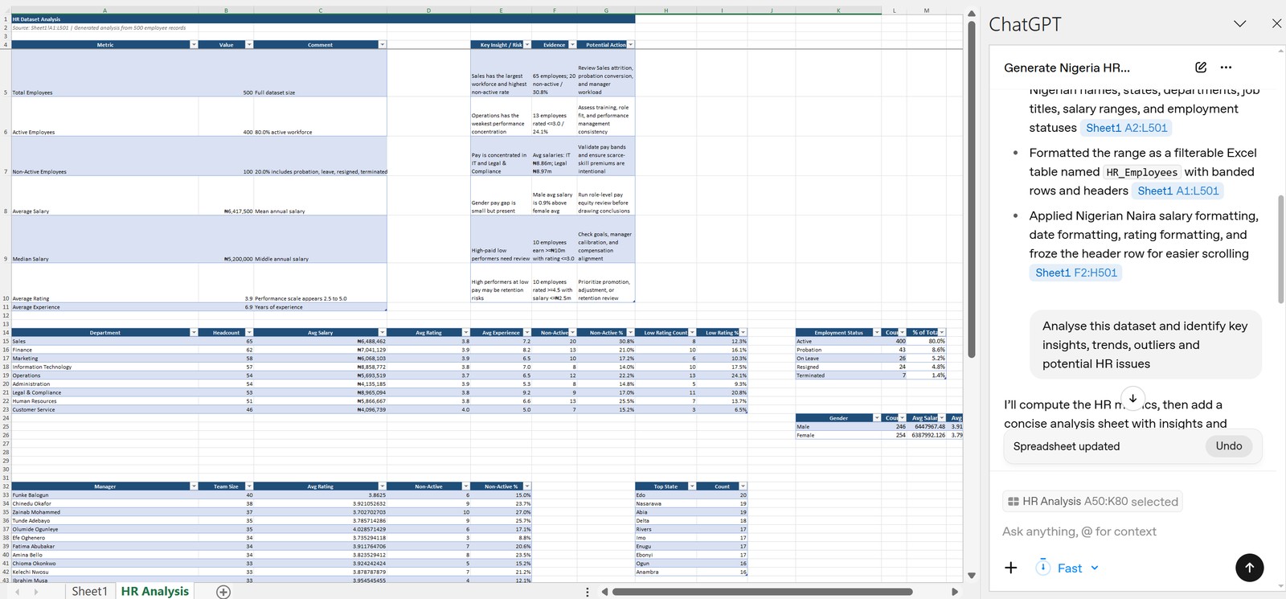Send the message with the arrow button

[1249, 567]
